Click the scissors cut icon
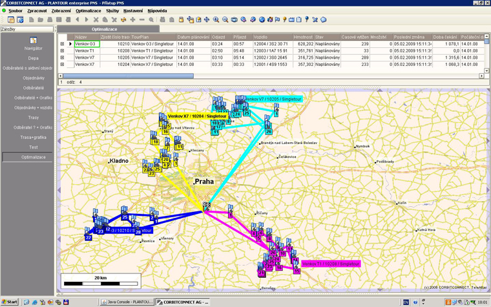Viewport: 491px width, 307px height. (96, 20)
